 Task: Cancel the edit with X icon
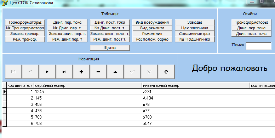click(x=149, y=72)
